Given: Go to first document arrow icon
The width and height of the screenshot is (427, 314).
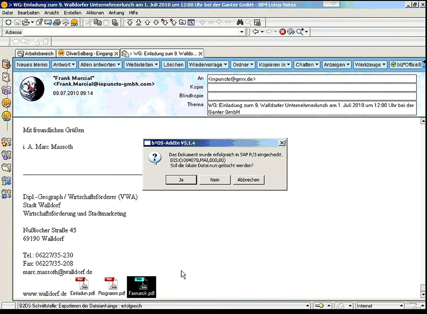Looking at the screenshot, I should tap(130, 22).
